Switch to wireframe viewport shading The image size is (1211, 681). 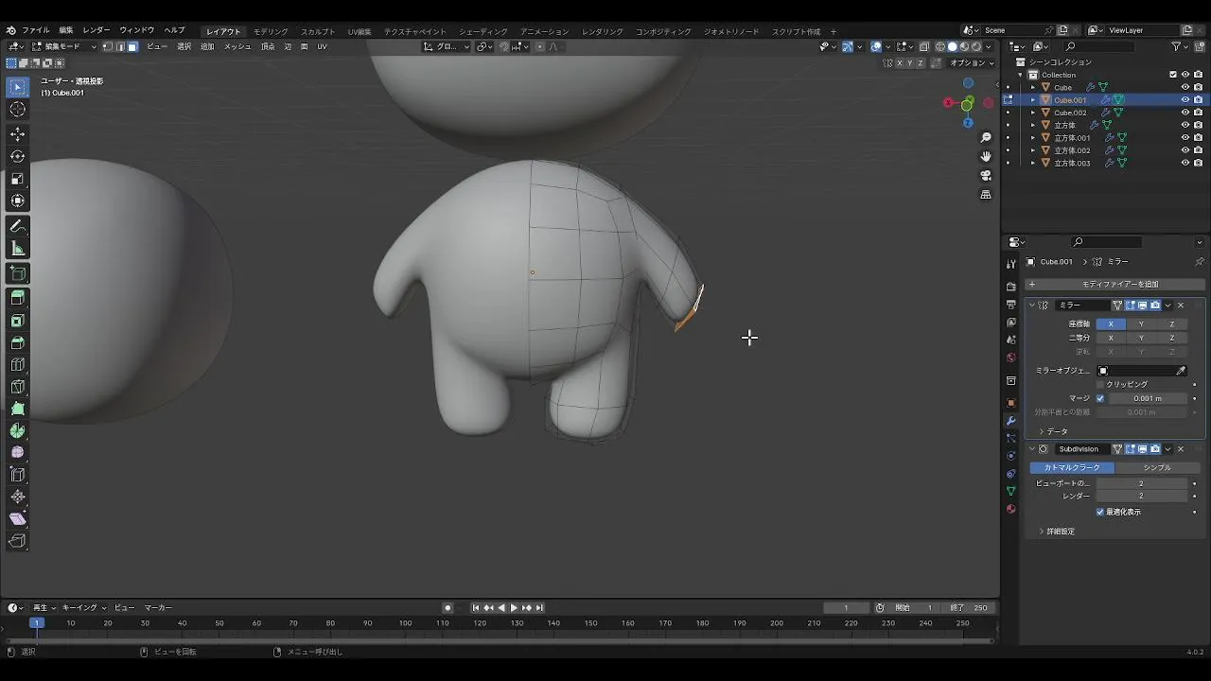point(940,46)
